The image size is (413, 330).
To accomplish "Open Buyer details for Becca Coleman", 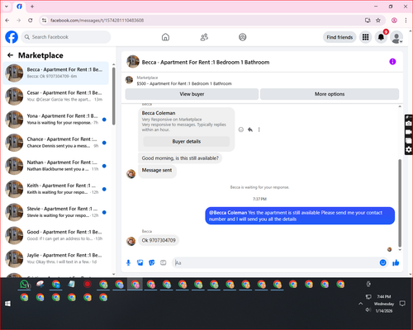I will 187,141.
